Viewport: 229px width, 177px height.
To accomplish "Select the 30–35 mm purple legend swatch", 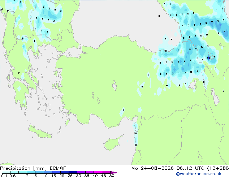I will [81, 172].
